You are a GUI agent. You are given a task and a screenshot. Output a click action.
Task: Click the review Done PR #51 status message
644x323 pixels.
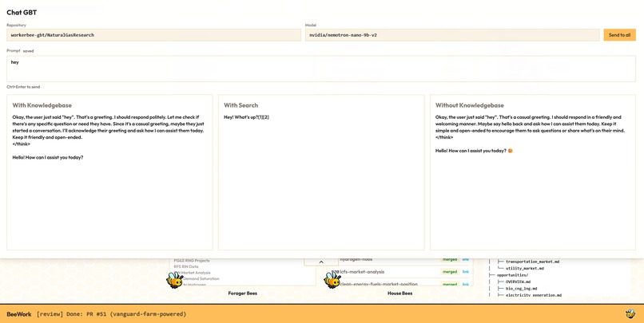111,314
